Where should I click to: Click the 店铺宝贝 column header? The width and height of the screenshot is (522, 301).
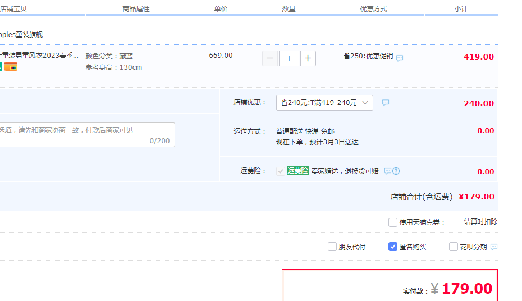13,9
